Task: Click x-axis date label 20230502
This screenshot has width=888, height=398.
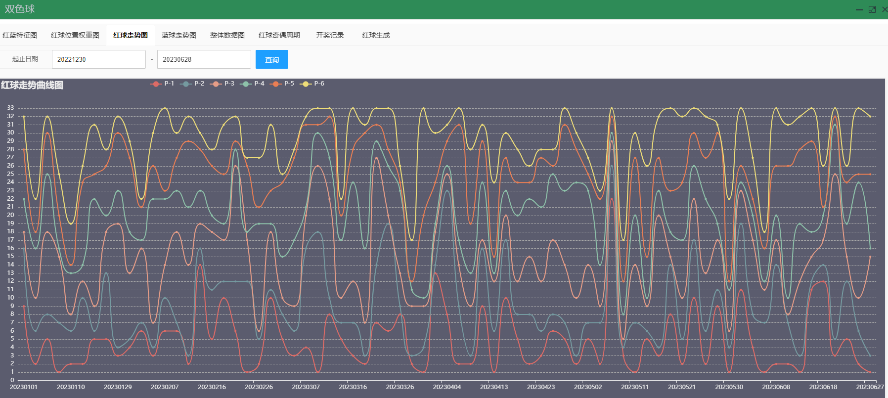Action: point(588,387)
